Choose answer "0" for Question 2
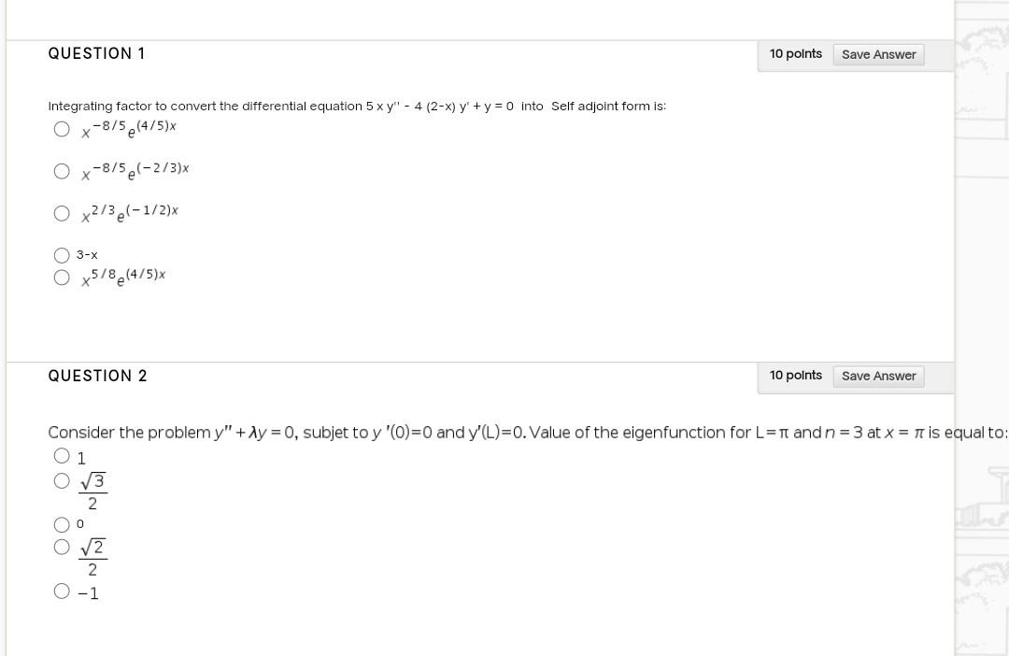1009x656 pixels. point(62,523)
